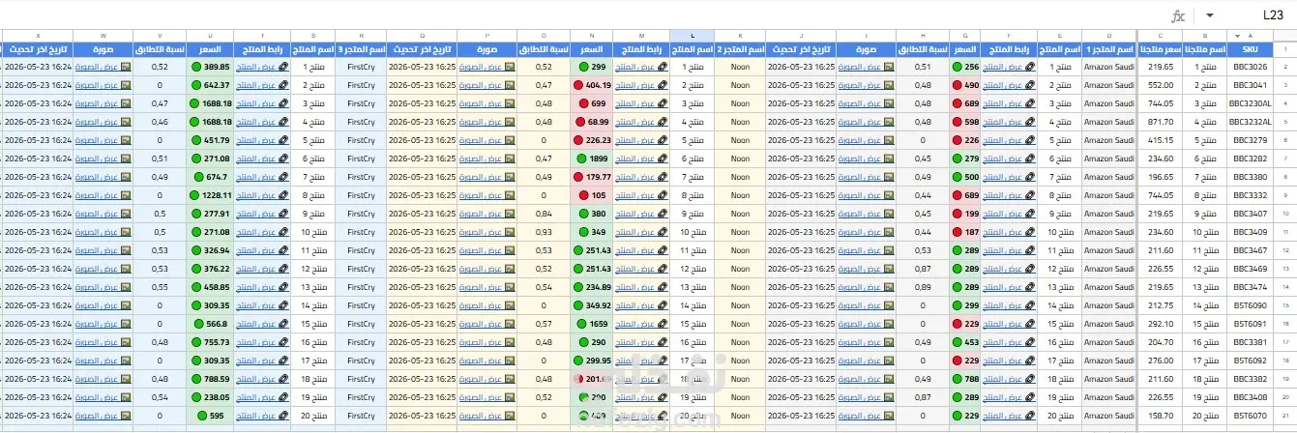
Task: Open Amazon Saudi عرض المنتج link for BST6091
Action: pos(1003,324)
